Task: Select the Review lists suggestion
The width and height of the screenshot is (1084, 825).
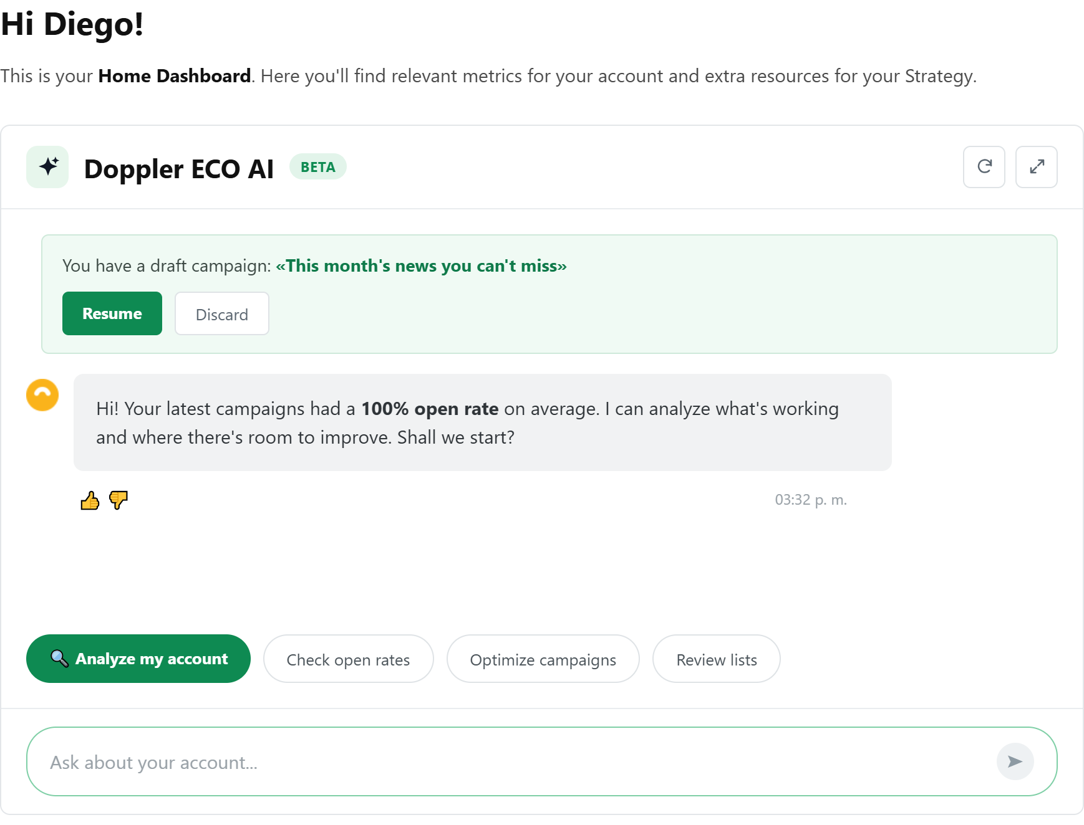Action: coord(716,659)
